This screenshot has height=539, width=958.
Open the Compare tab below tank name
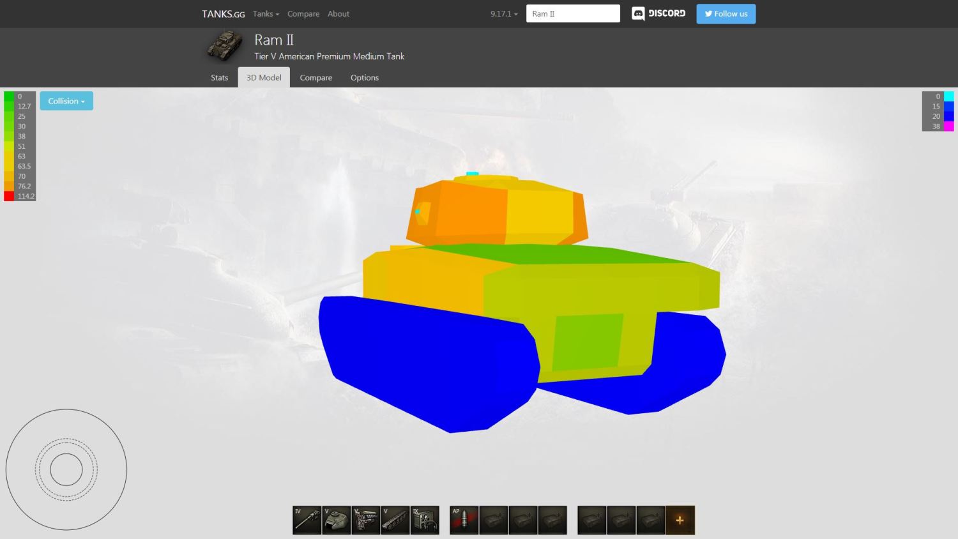[316, 77]
